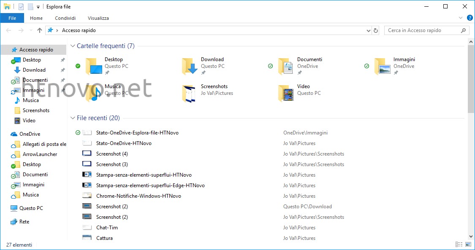The width and height of the screenshot is (475, 250).
Task: Unpin Desktop using its pin toggle
Action: click(x=62, y=59)
